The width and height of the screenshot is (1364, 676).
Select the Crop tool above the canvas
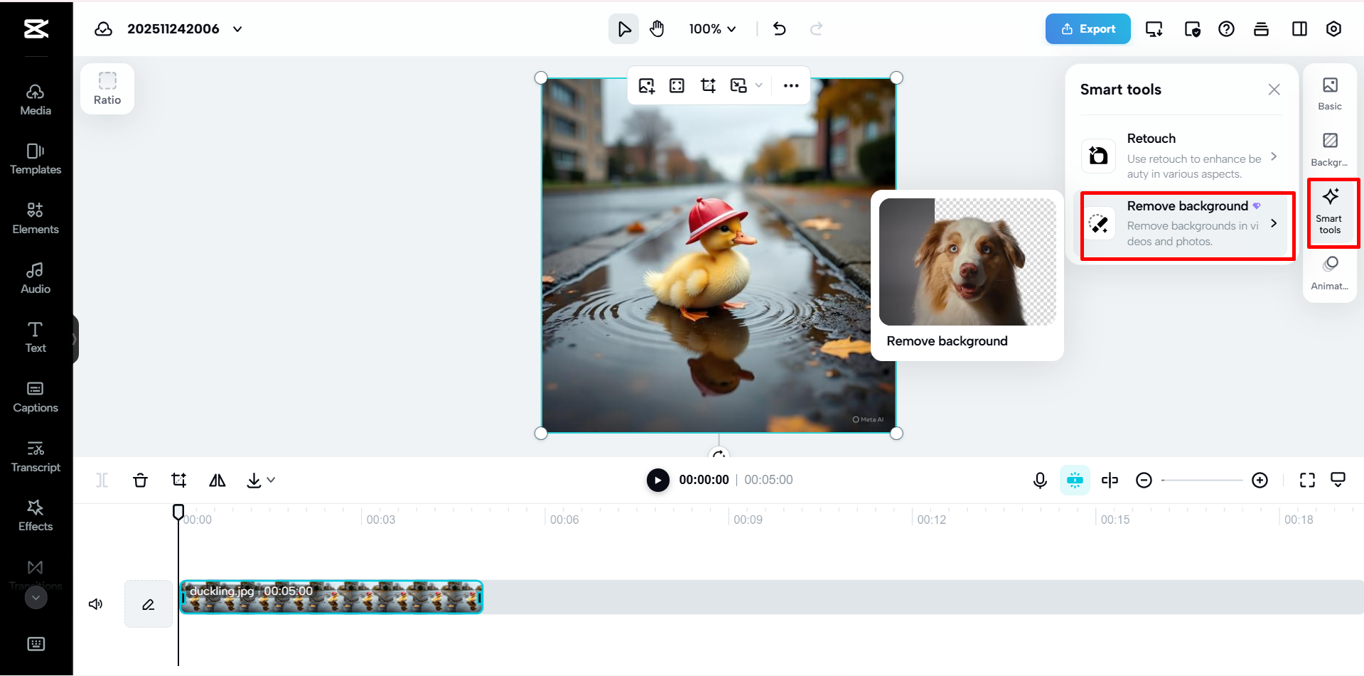708,85
